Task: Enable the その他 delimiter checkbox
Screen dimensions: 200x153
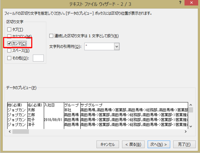Action: point(9,58)
